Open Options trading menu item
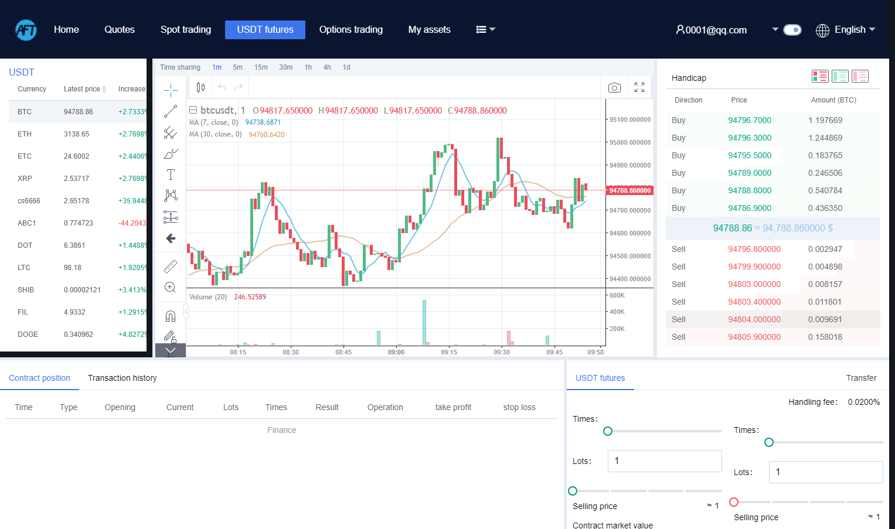 (351, 29)
